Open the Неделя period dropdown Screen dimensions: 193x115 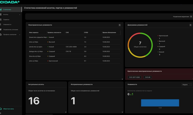186,85
